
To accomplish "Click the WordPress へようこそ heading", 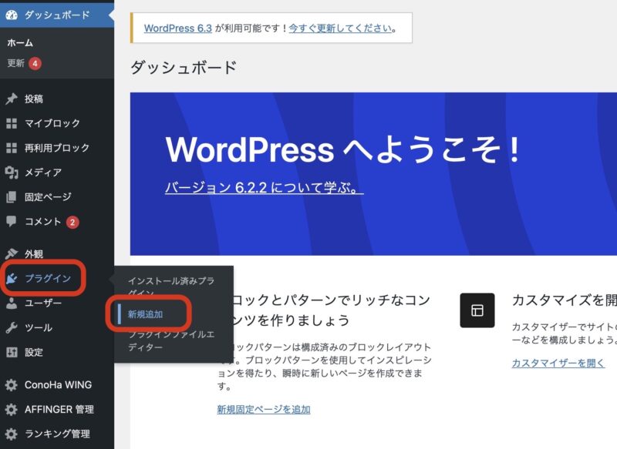I will pyautogui.click(x=343, y=149).
